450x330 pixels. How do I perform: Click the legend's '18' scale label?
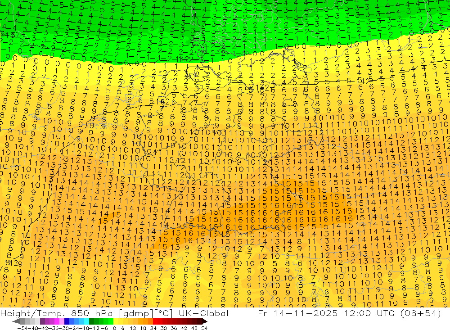(x=143, y=328)
